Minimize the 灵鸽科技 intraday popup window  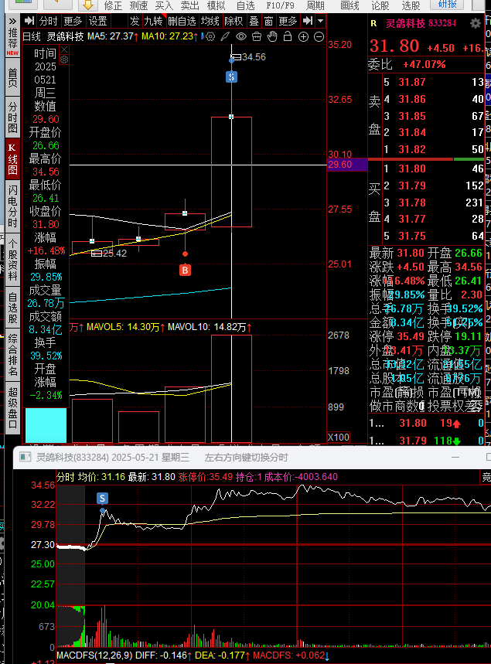455,458
